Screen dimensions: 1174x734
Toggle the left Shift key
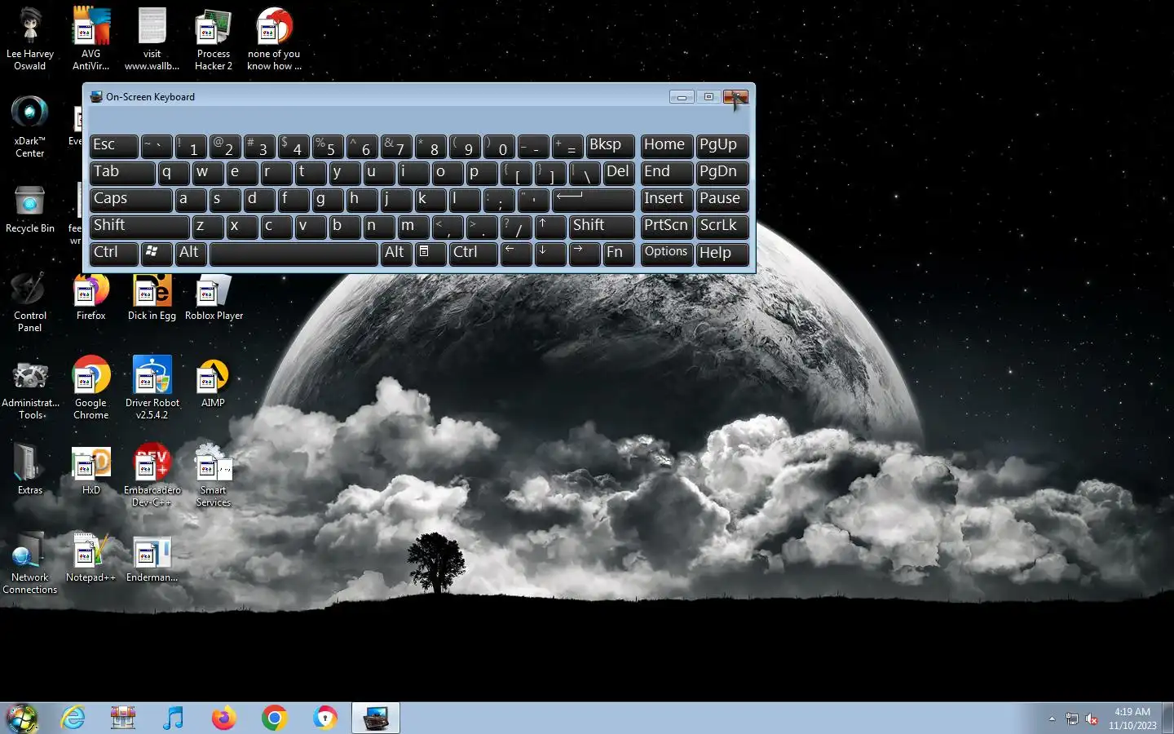[139, 226]
